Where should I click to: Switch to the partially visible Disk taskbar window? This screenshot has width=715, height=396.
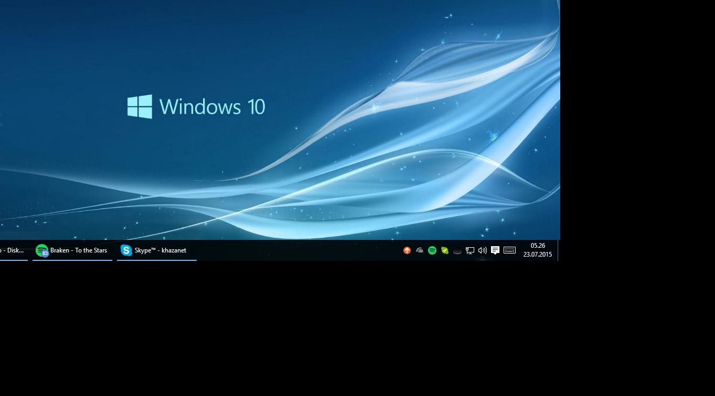pyautogui.click(x=14, y=250)
